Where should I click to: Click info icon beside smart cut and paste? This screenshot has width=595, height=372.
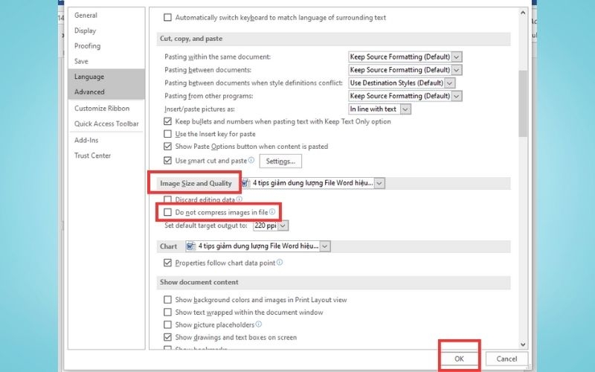(x=251, y=160)
